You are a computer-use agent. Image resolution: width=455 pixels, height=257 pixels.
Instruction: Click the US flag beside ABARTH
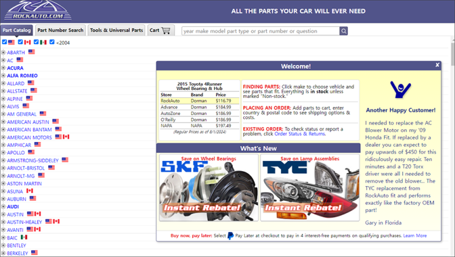(32, 52)
